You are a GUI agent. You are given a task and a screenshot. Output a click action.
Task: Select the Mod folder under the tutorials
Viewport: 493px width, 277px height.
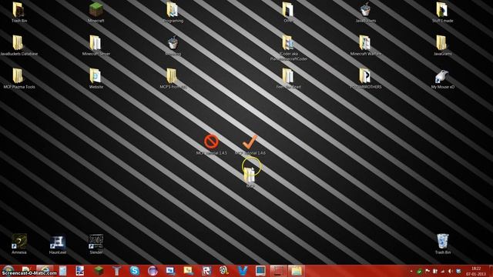pyautogui.click(x=250, y=178)
